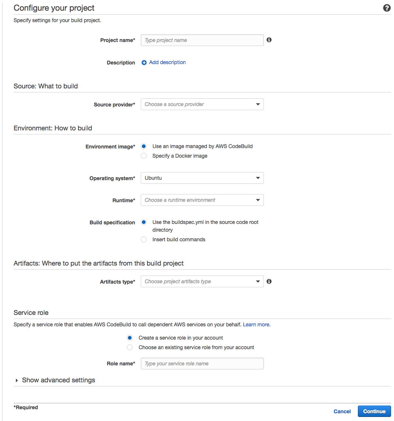Expand Show advanced settings
This screenshot has height=421, width=394.
point(55,380)
